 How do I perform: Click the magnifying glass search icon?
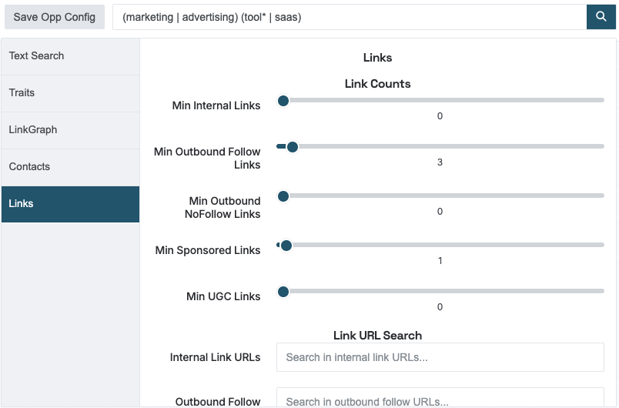[x=601, y=17]
